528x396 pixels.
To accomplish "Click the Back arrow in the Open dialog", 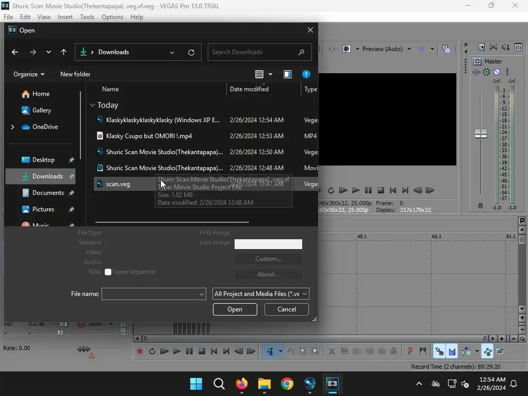I will [15, 52].
